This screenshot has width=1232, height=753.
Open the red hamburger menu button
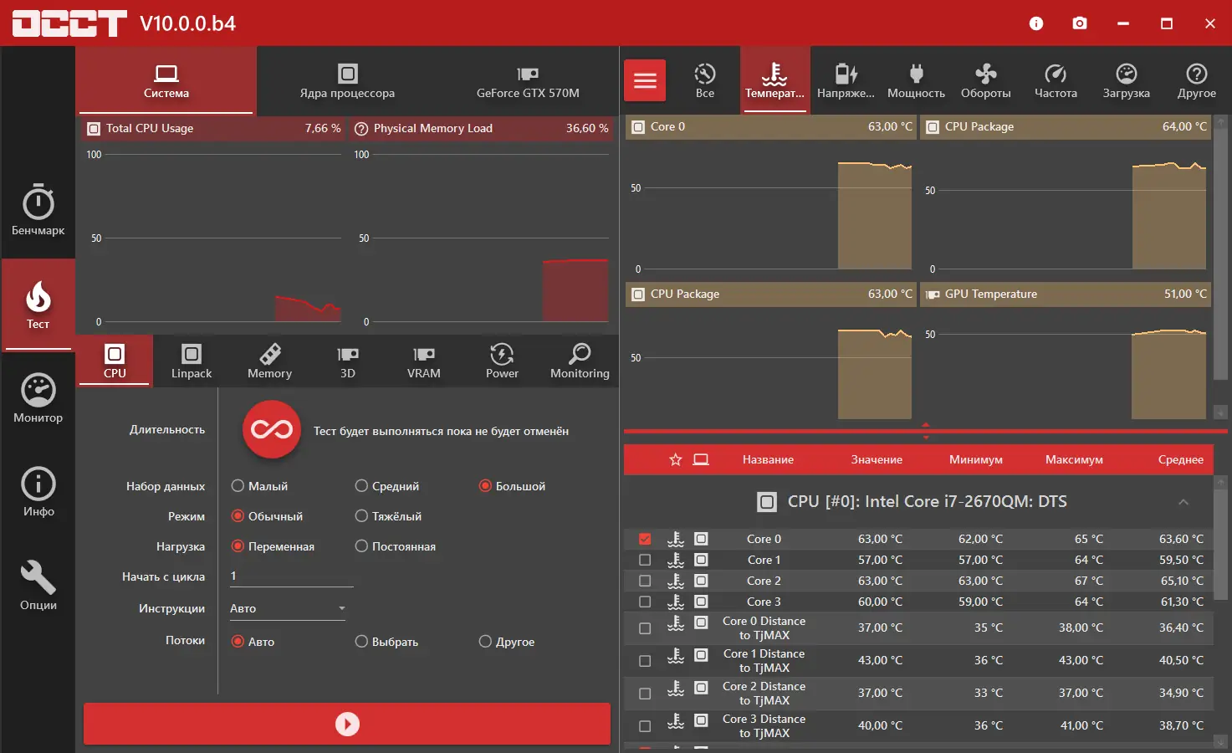(x=645, y=80)
